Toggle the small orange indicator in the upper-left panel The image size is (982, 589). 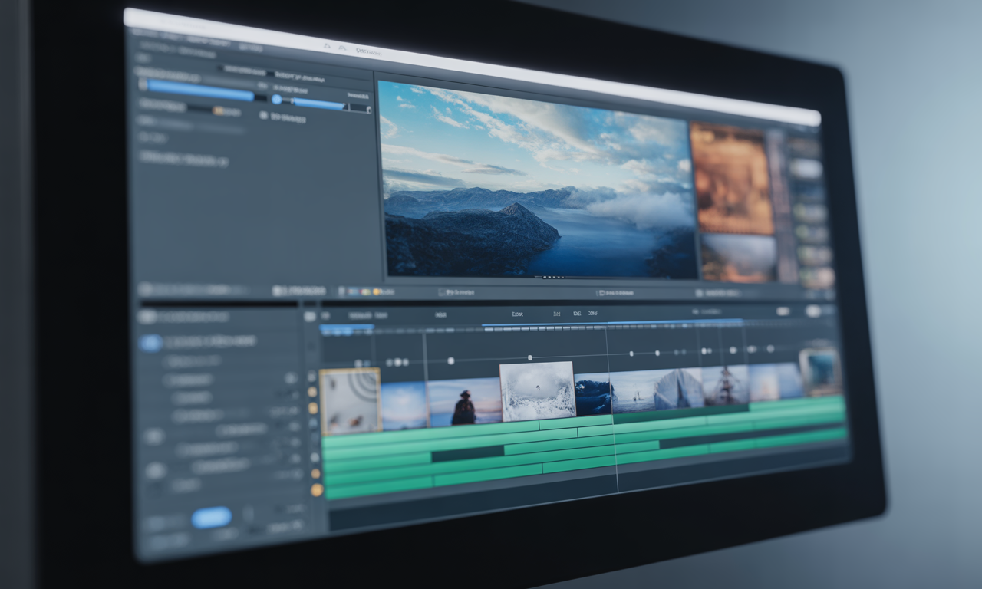[218, 111]
